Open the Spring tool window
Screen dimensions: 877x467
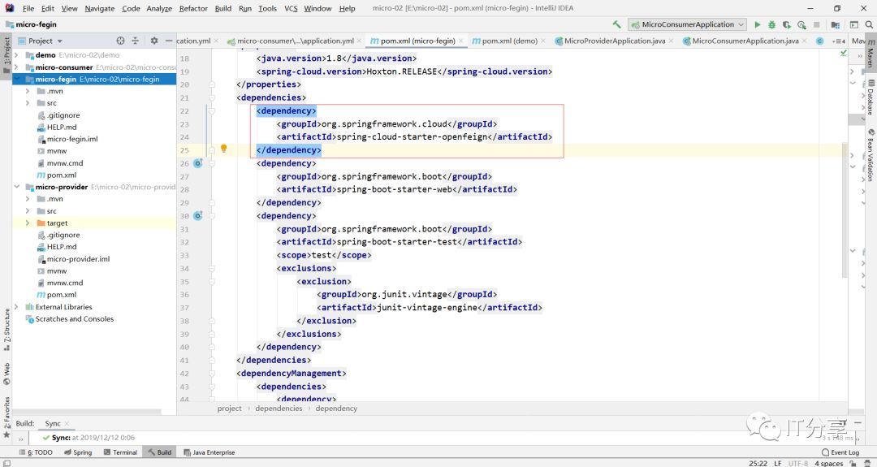[78, 452]
